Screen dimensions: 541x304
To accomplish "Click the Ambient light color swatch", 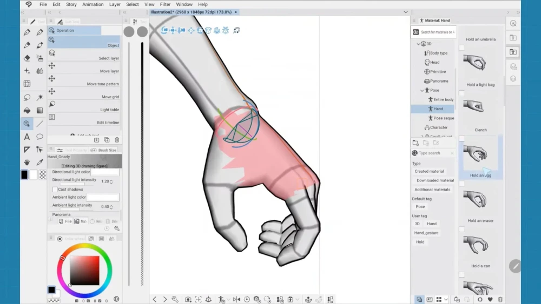I will [103, 197].
